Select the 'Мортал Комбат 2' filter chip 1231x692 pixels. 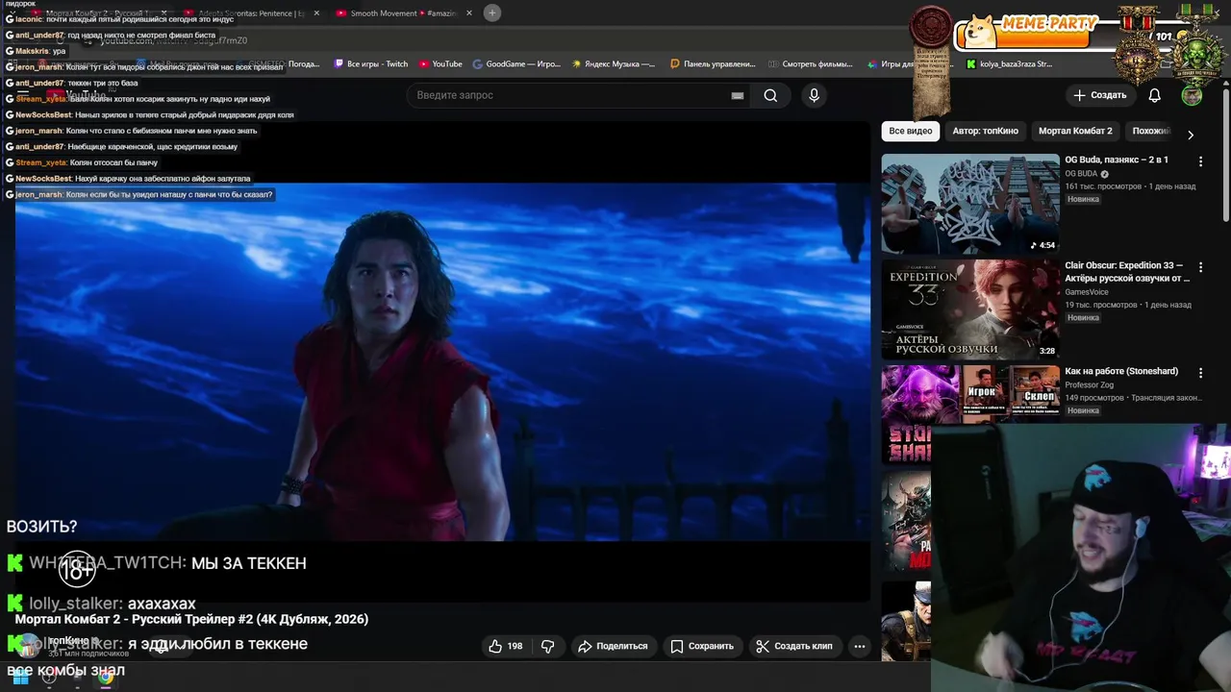tap(1075, 131)
